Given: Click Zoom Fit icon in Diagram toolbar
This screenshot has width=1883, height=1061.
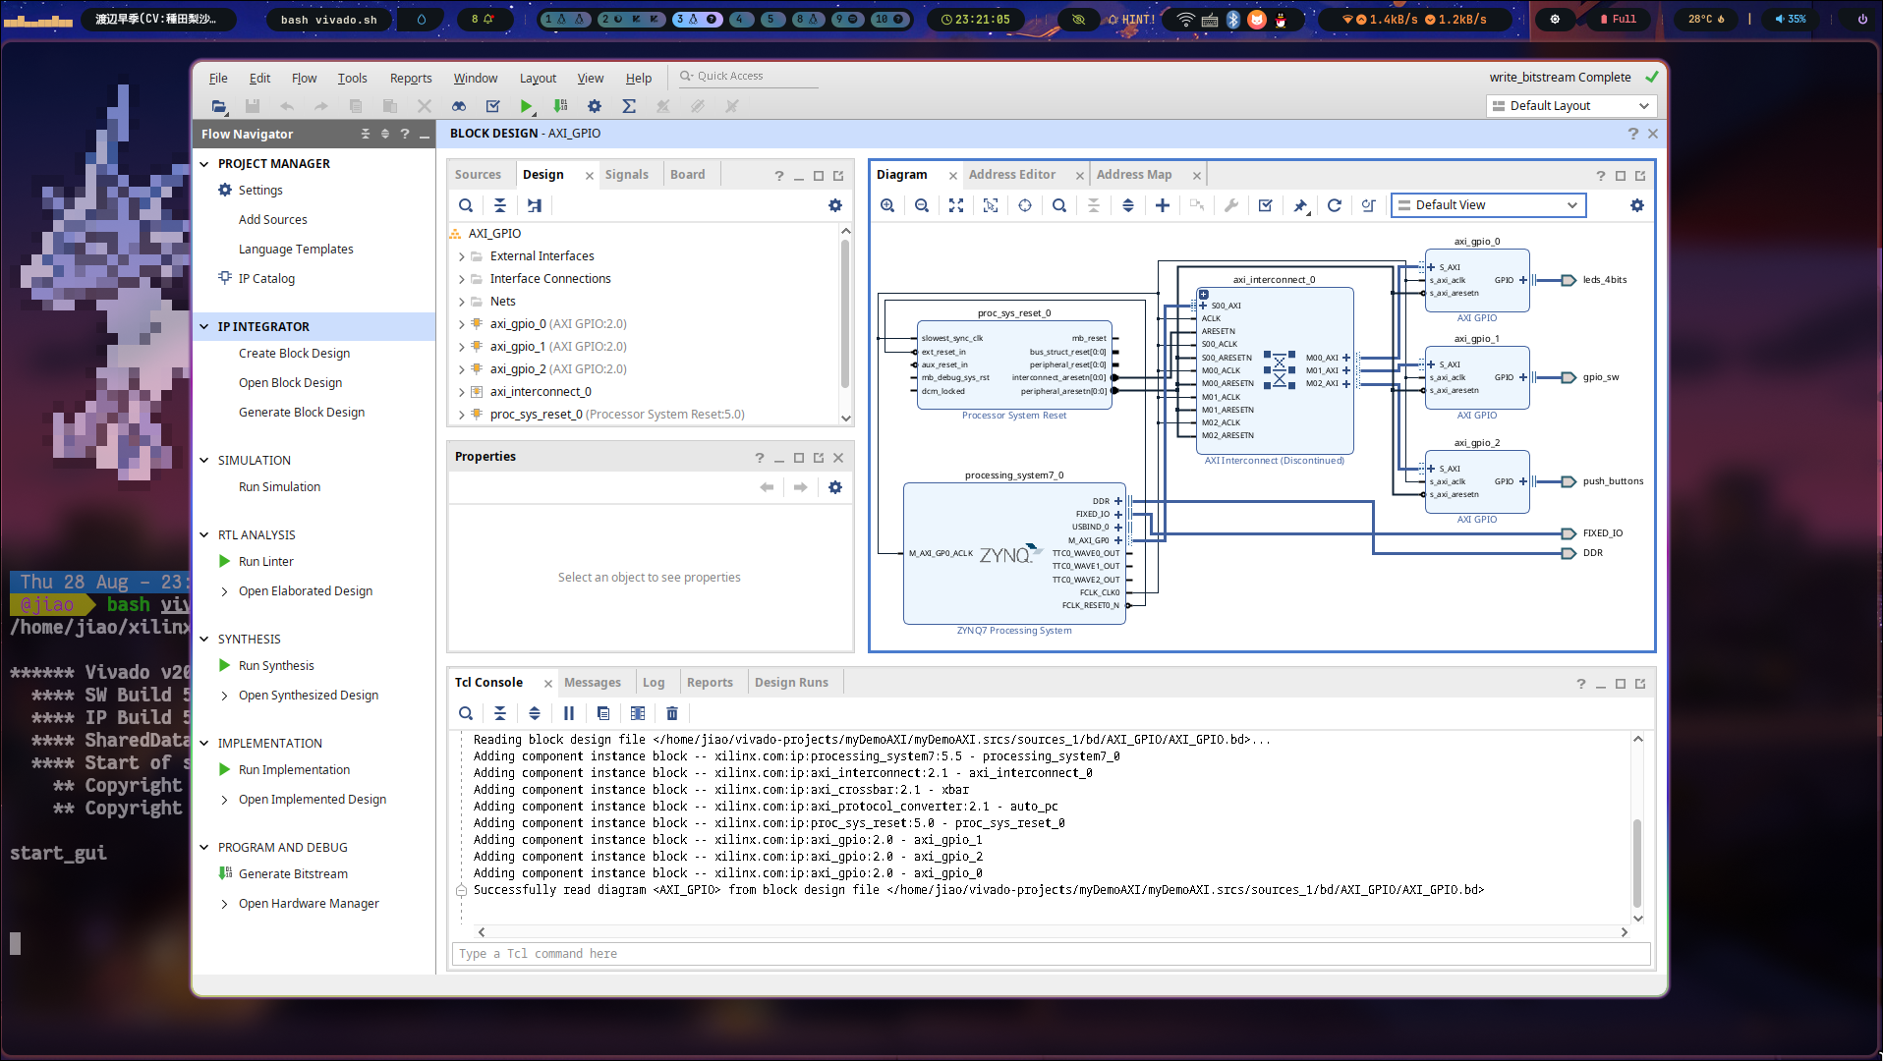Looking at the screenshot, I should click(x=956, y=205).
